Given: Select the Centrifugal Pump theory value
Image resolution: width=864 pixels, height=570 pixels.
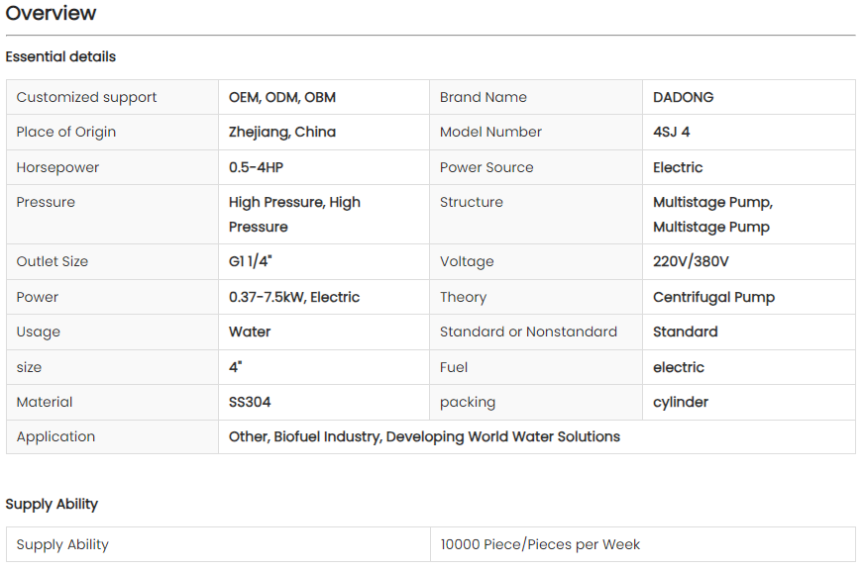Looking at the screenshot, I should point(713,297).
